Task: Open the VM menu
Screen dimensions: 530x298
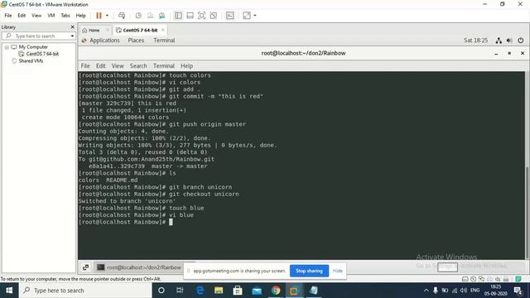Action: pyautogui.click(x=51, y=16)
